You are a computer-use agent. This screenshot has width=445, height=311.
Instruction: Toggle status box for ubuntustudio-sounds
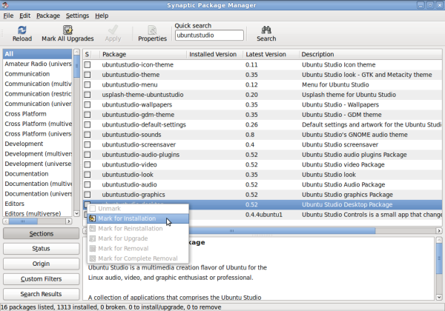tap(88, 135)
